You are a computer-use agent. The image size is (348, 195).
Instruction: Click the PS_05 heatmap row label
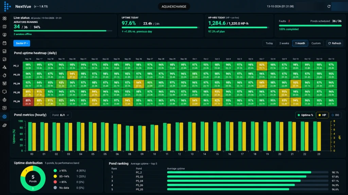coord(17,92)
